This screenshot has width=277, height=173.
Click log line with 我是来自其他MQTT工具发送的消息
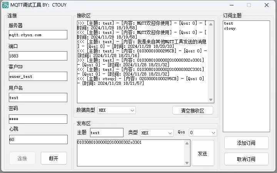click(142, 44)
